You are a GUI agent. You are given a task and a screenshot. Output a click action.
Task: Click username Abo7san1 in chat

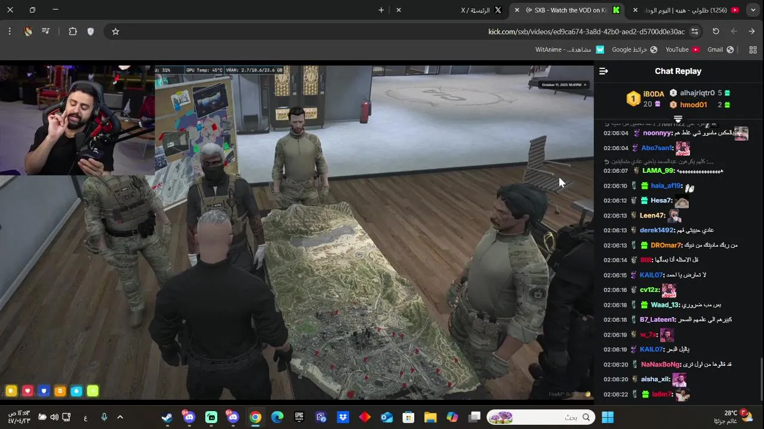[x=657, y=148]
